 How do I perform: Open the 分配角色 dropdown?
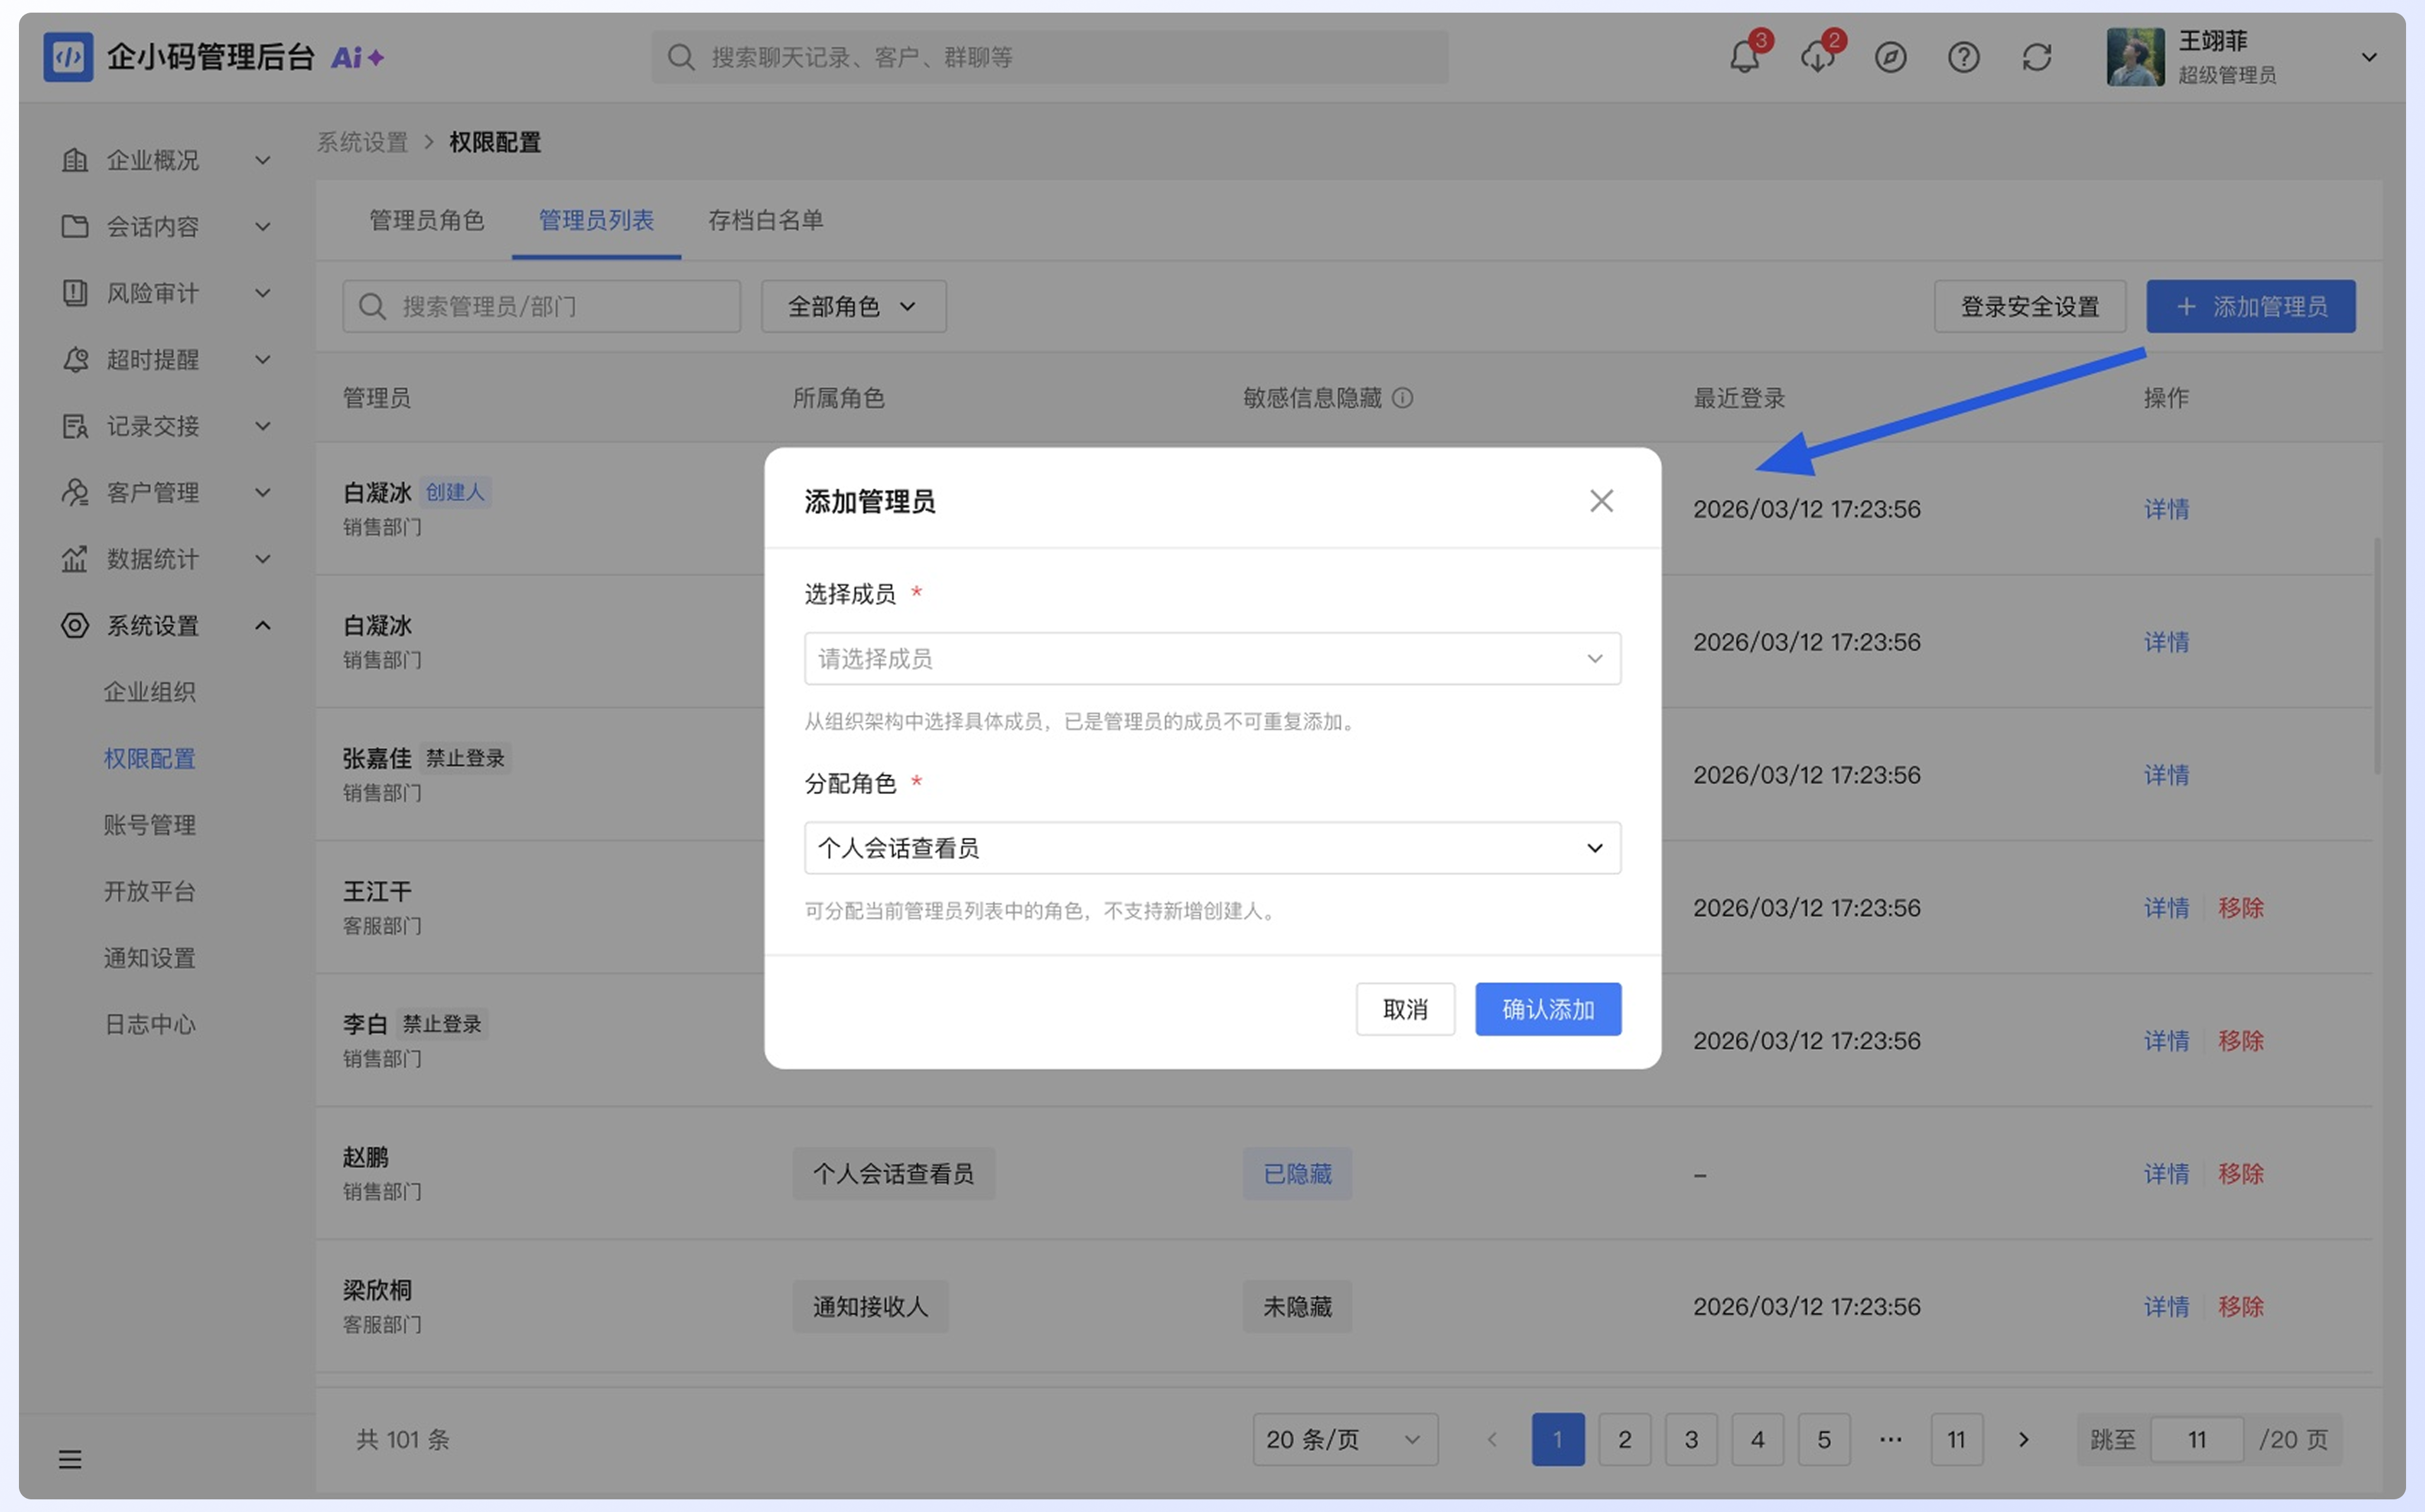[x=1211, y=848]
